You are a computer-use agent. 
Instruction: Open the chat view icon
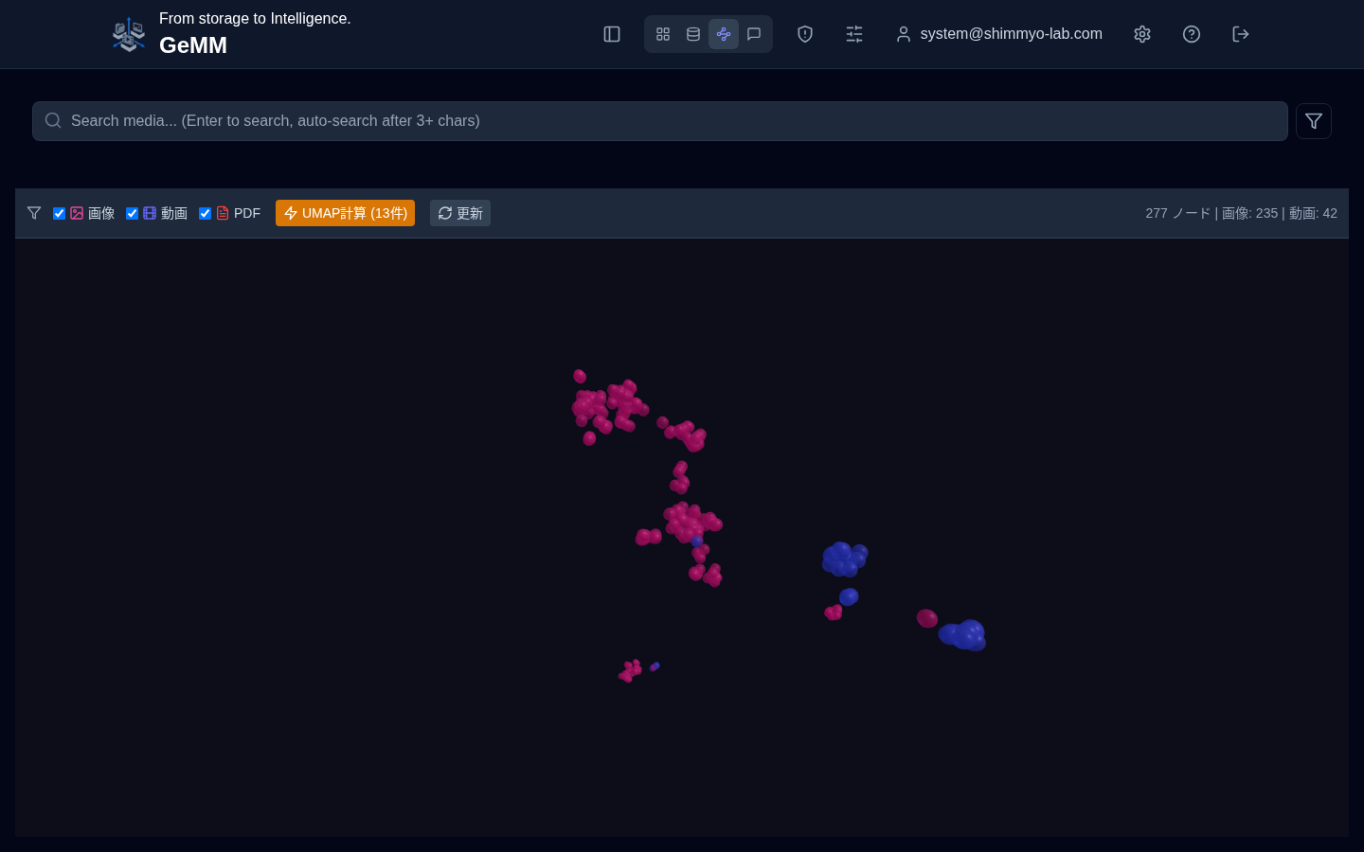754,34
